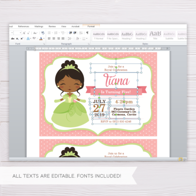This screenshot has height=196, width=196.
Task: Apply the Normal style
Action: [x=99, y=36]
